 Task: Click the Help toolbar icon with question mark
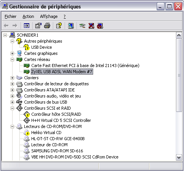[x=59, y=26]
